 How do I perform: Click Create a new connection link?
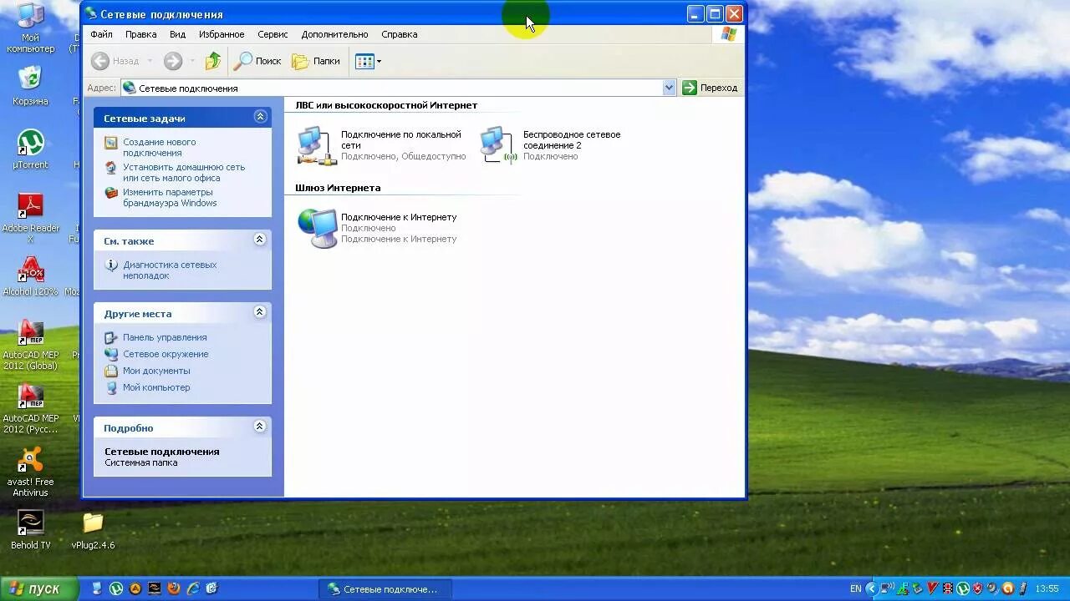click(159, 147)
